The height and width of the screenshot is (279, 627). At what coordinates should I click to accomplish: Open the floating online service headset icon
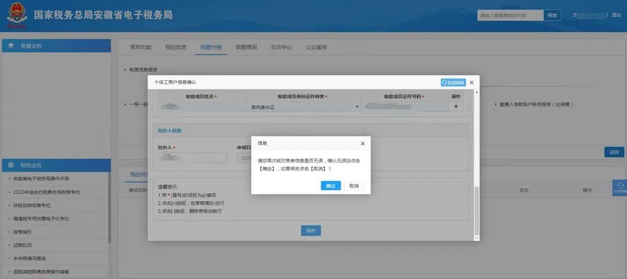[619, 187]
